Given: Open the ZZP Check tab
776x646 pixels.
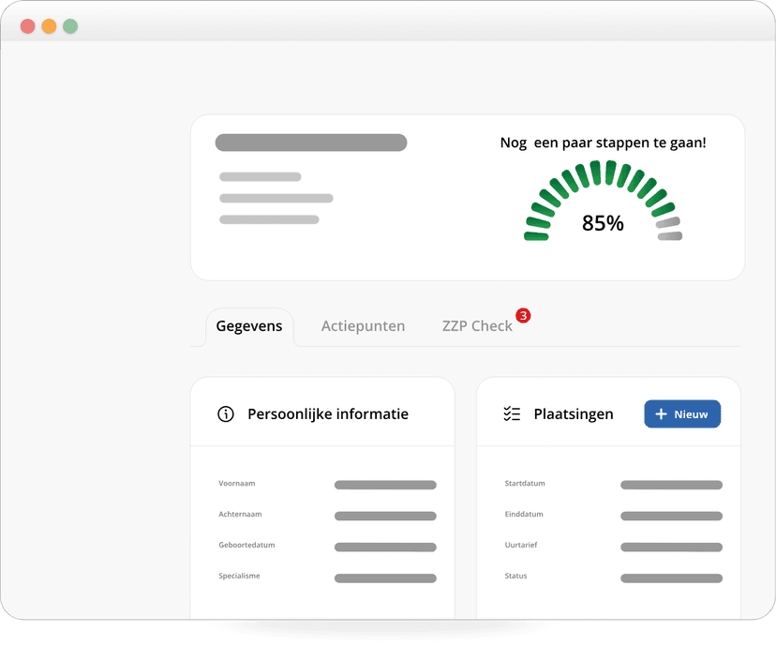Looking at the screenshot, I should tap(478, 325).
